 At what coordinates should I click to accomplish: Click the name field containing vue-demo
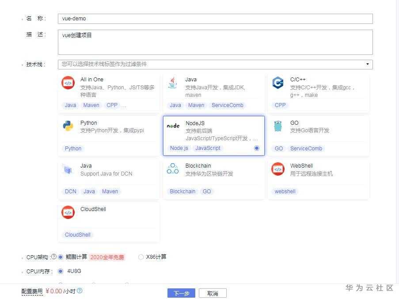click(x=215, y=19)
